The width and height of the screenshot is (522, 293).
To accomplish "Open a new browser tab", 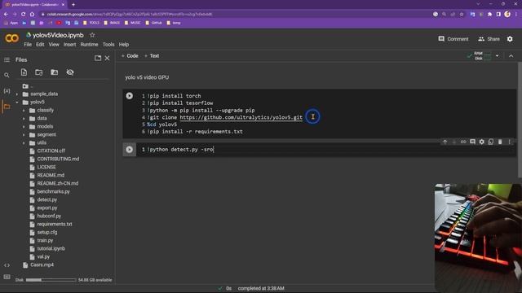I will [x=73, y=5].
